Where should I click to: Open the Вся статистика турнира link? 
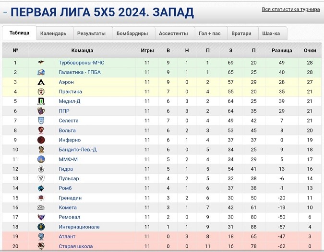290,9
